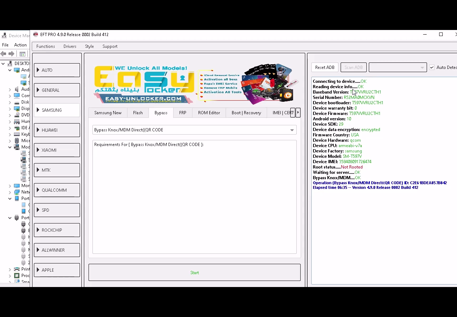
Task: Switch to the Boot | Recovery tab
Action: (246, 113)
